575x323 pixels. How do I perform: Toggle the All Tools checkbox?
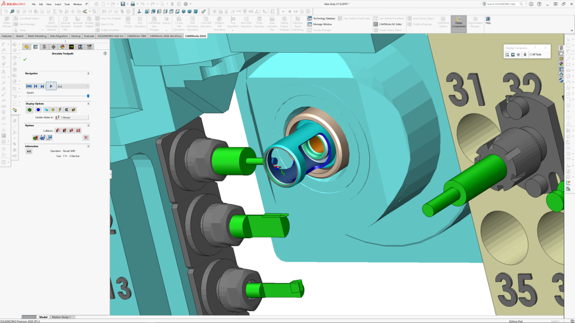click(531, 54)
